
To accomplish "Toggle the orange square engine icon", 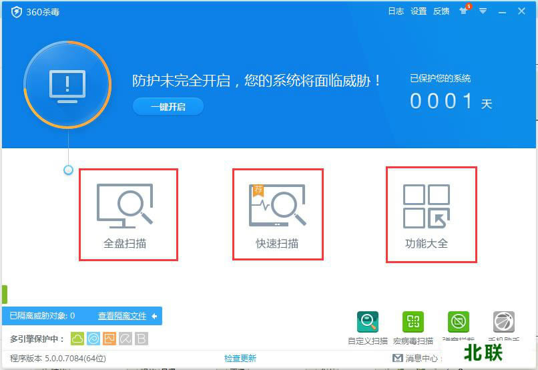I will [x=109, y=339].
